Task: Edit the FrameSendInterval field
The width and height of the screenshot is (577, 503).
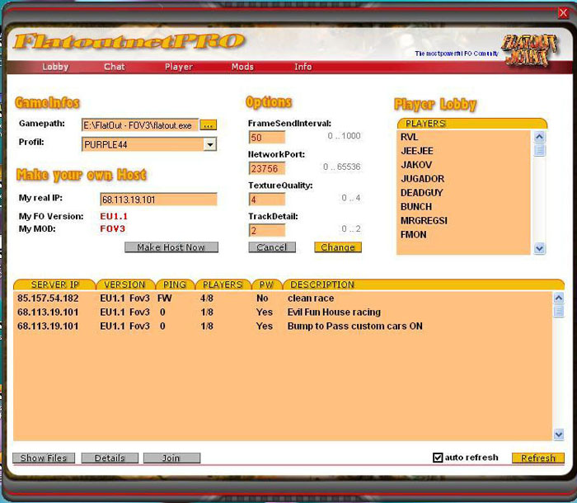Action: point(267,138)
